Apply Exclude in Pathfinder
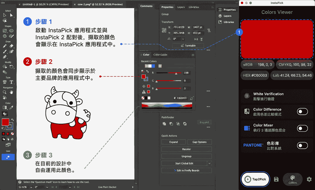 (185, 124)
